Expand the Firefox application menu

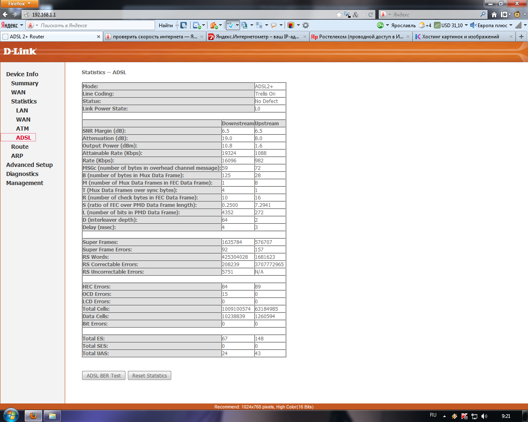(19, 4)
